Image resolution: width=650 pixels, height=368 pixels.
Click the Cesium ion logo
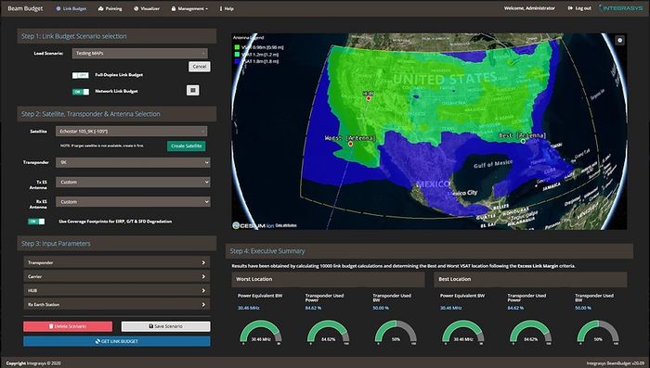[x=253, y=225]
